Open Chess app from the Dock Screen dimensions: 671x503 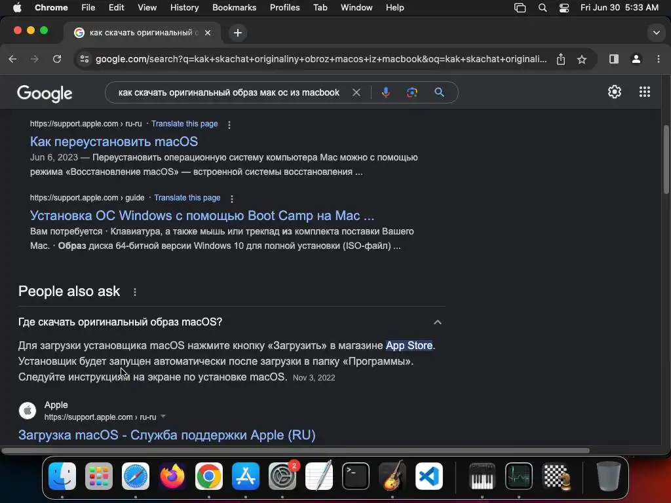[x=556, y=476]
